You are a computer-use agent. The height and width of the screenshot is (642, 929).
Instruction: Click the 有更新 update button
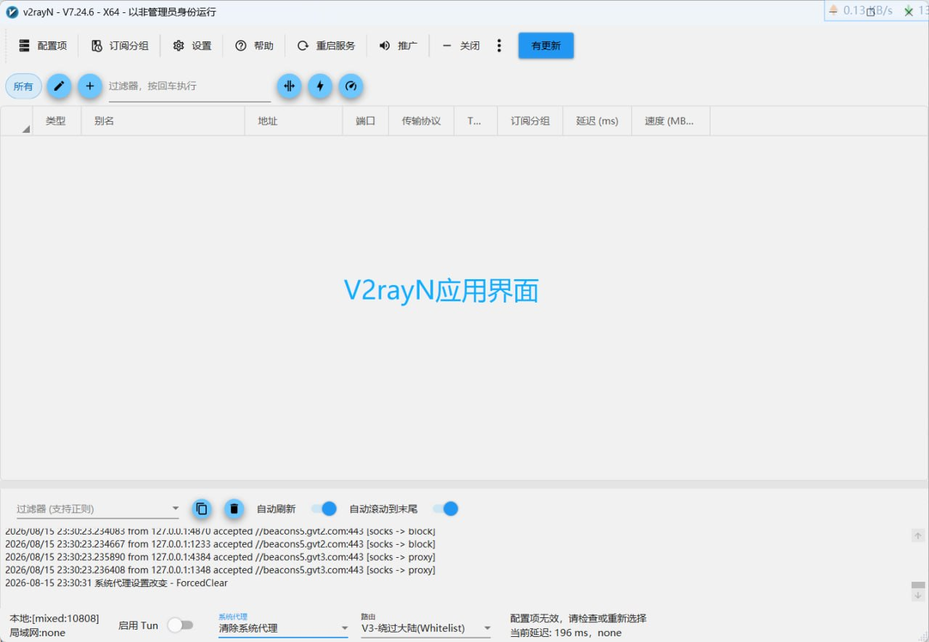pos(546,46)
